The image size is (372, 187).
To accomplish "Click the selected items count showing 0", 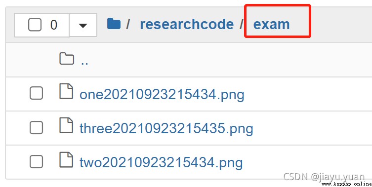I will 54,25.
